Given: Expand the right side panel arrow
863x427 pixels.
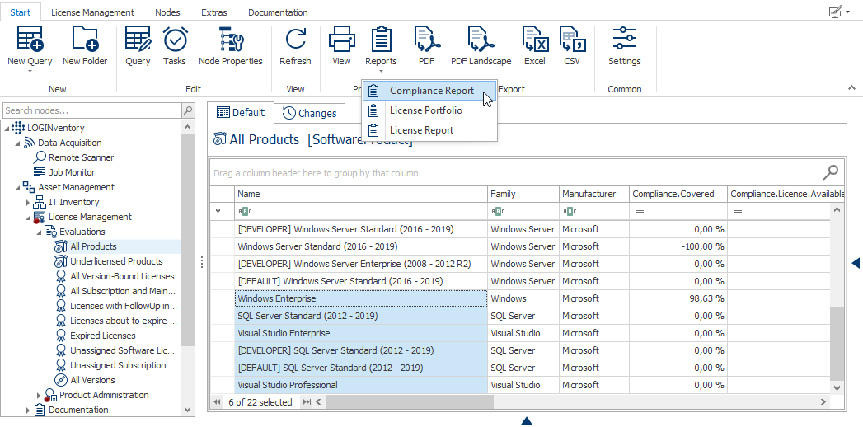Looking at the screenshot, I should [x=856, y=263].
